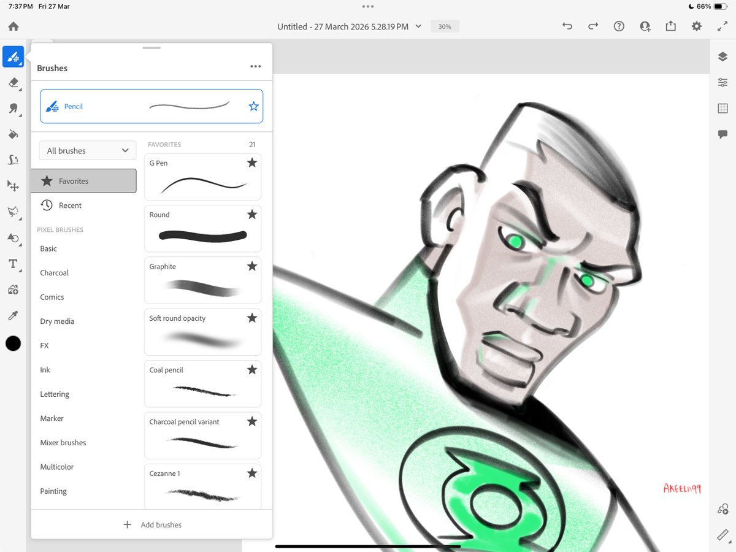The width and height of the screenshot is (736, 552).
Task: Open the black color swatch
Action: click(13, 343)
